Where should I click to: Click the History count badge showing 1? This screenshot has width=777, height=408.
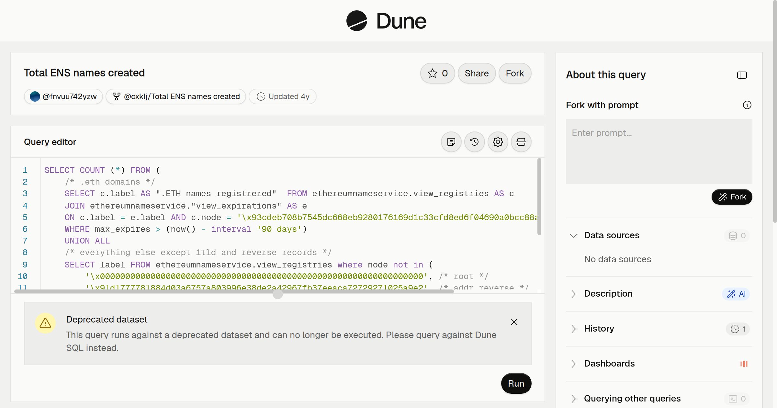(x=738, y=329)
